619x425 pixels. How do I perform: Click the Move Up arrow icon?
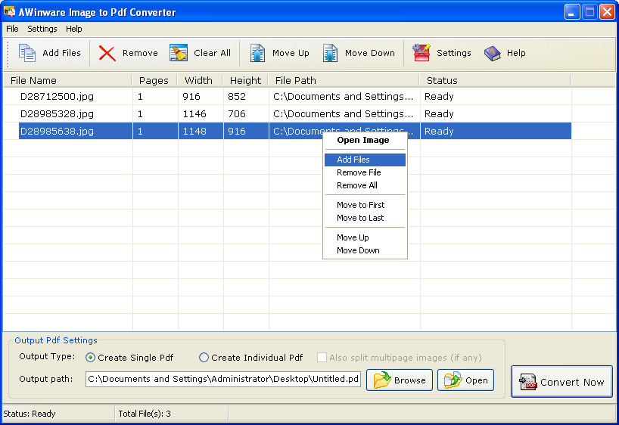coord(257,53)
